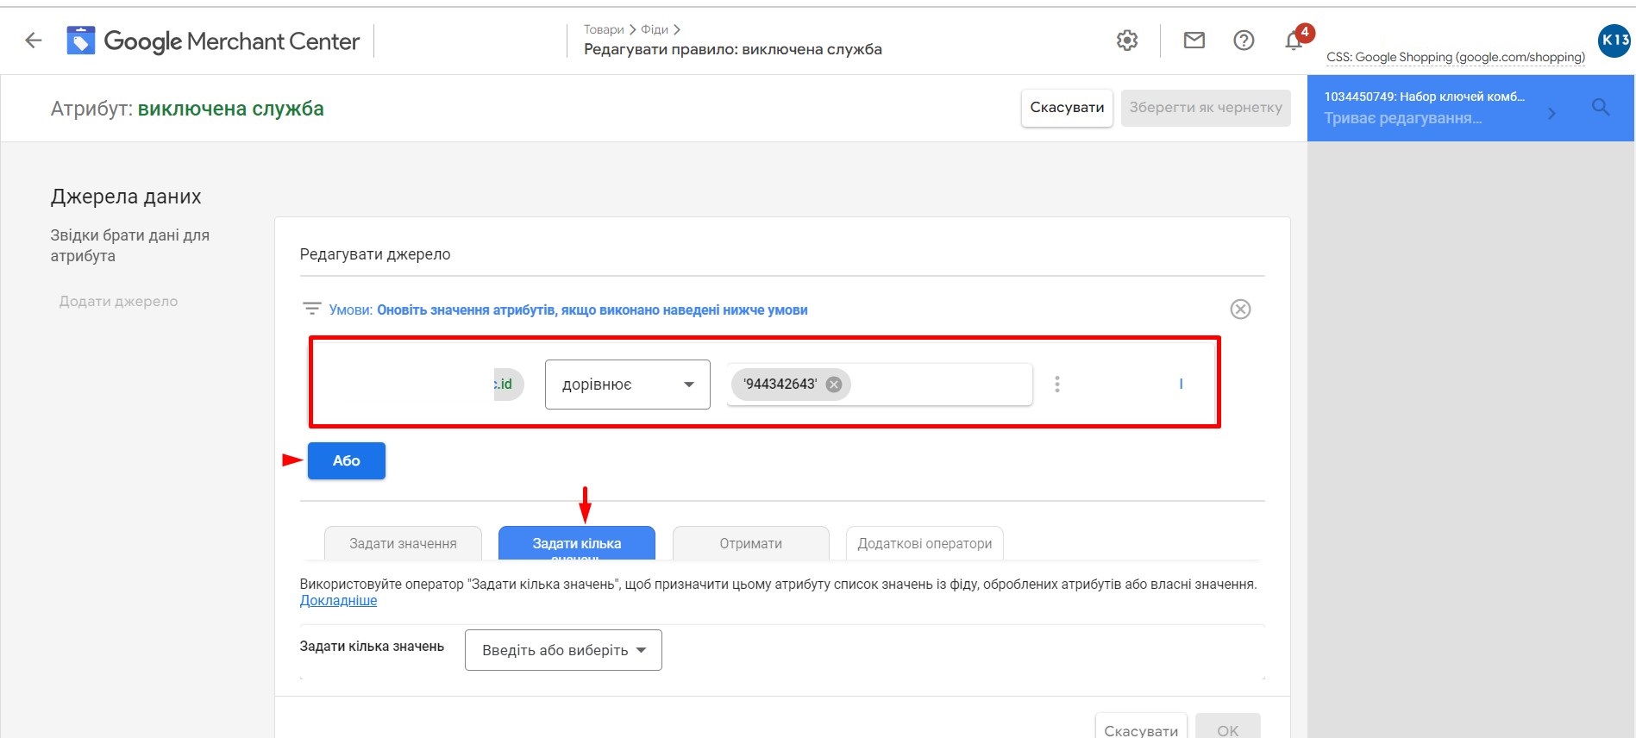Image resolution: width=1636 pixels, height=738 pixels.
Task: Open 'Додаткові оператори' tab
Action: tap(925, 543)
